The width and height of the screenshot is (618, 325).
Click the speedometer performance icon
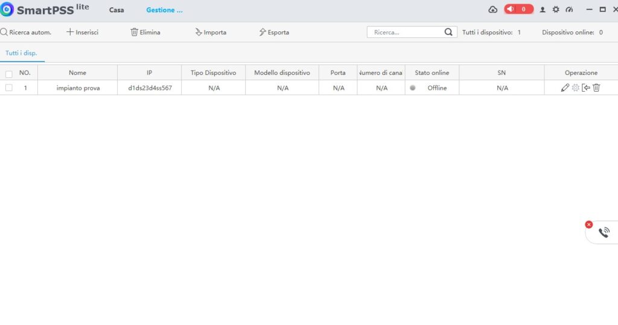(569, 10)
